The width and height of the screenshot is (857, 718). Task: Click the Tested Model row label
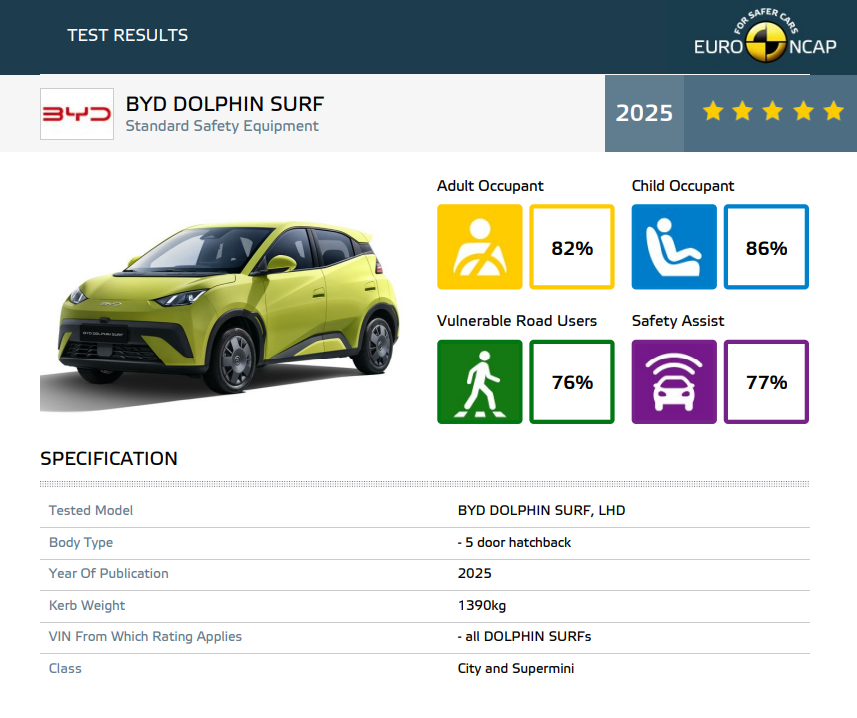tap(91, 511)
